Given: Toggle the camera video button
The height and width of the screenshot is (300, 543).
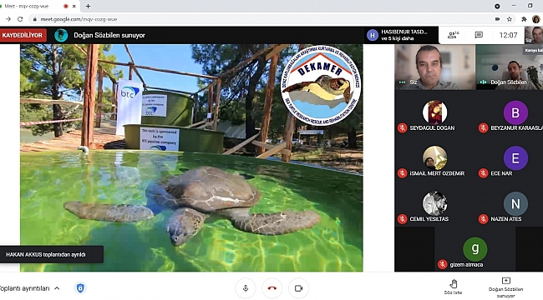Looking at the screenshot, I should pyautogui.click(x=298, y=287).
